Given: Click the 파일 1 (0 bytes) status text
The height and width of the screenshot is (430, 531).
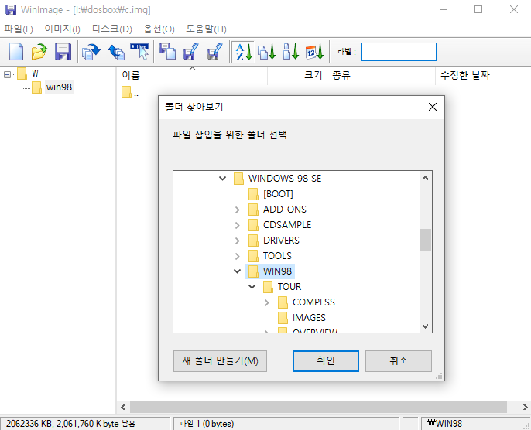Looking at the screenshot, I should coord(207,424).
